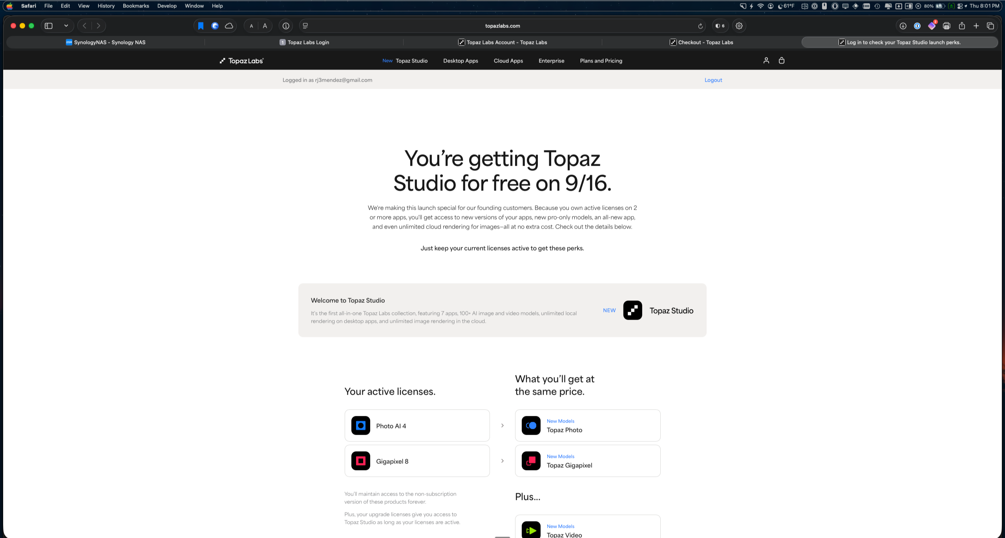Open the Bookmarks menu in menu bar
The image size is (1005, 538).
136,6
